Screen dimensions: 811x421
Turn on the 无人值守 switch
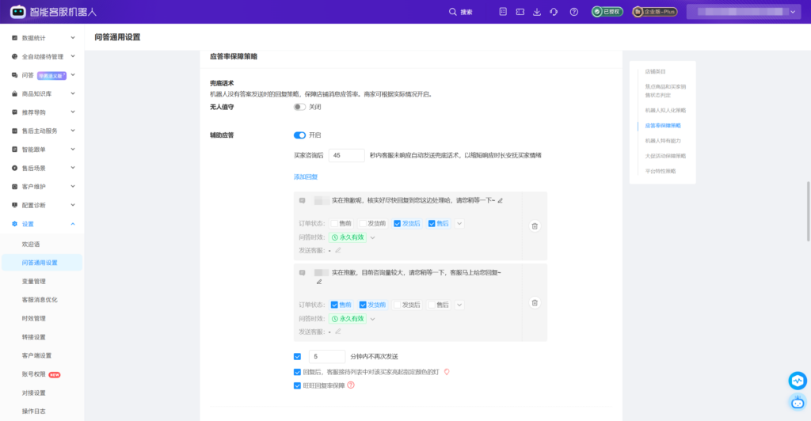coord(299,107)
